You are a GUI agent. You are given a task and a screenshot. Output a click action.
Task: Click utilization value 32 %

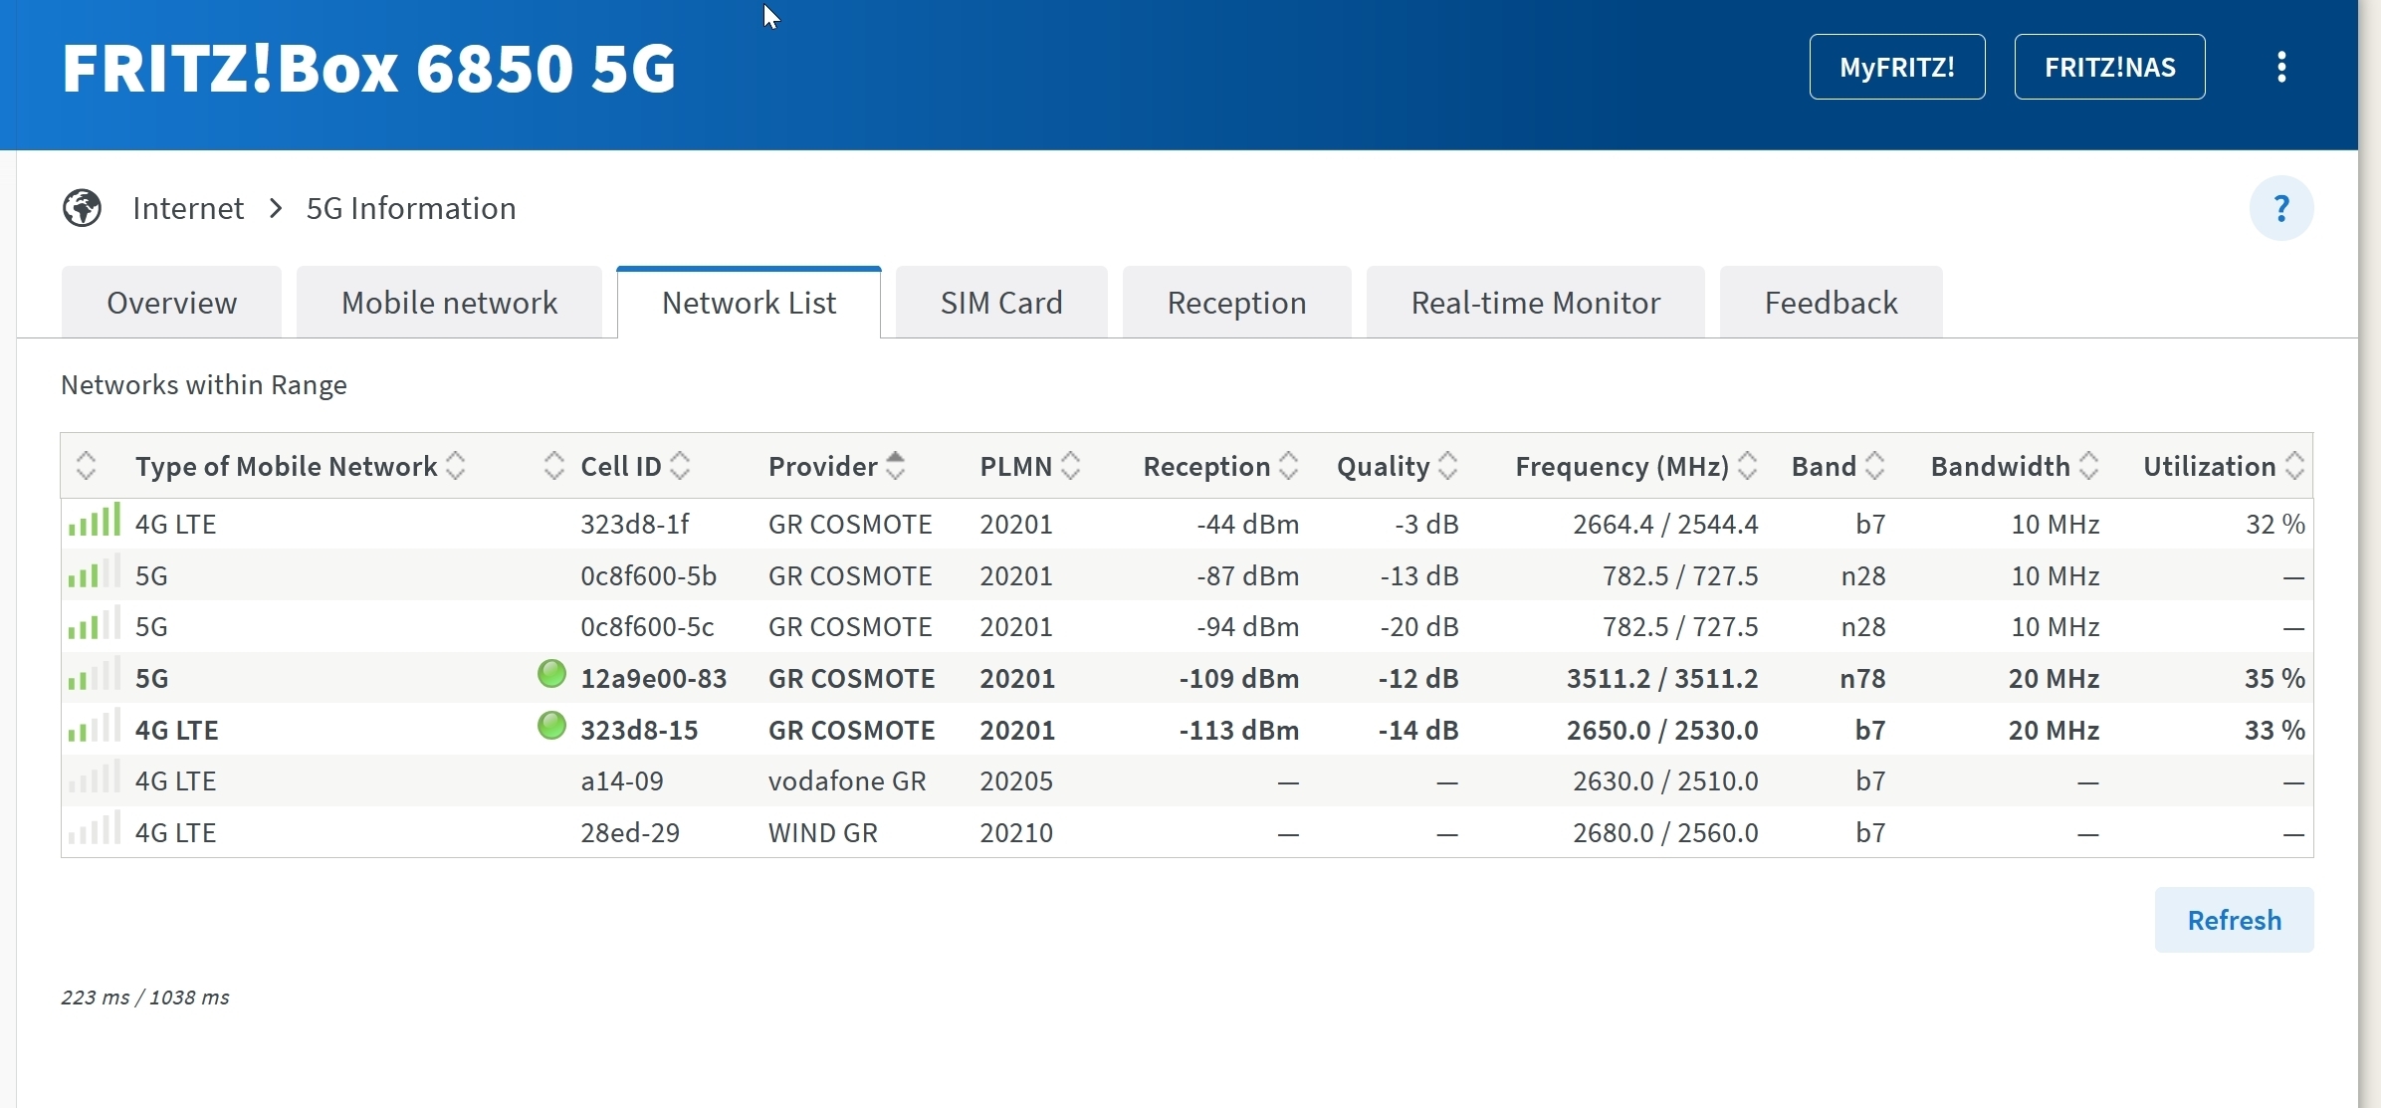point(2274,524)
